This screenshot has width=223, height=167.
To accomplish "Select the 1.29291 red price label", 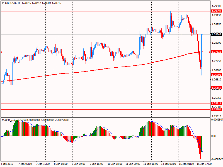I will [216, 11].
